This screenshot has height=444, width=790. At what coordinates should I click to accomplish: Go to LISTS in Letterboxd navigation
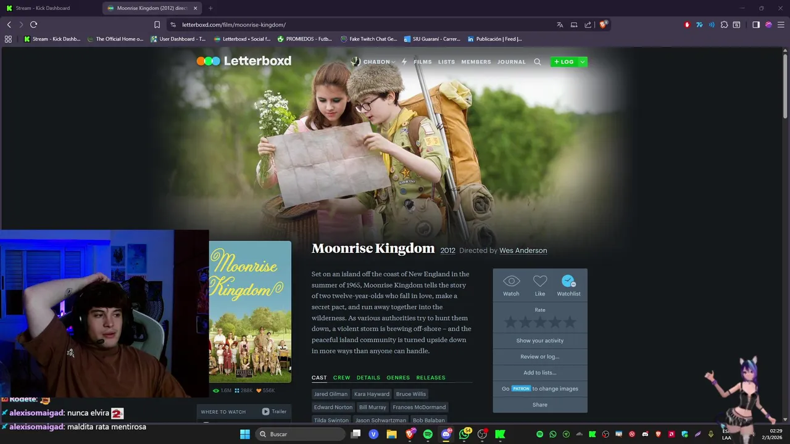tap(446, 62)
